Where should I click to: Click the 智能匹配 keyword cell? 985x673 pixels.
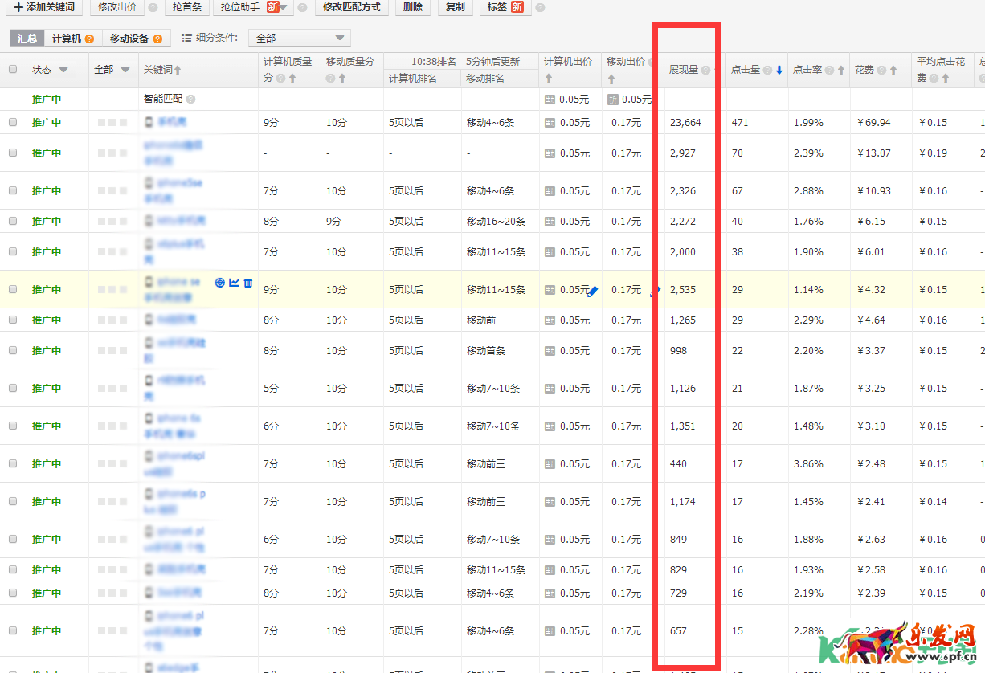(x=163, y=99)
